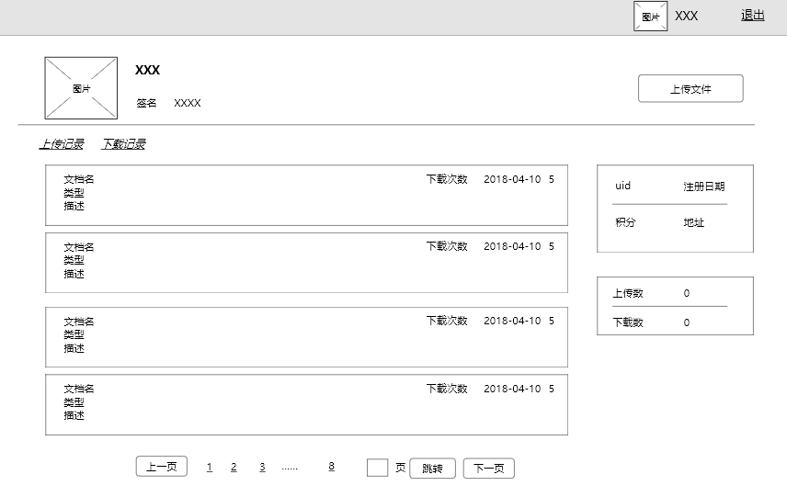The width and height of the screenshot is (787, 486).
Task: Click the large profile picture placeholder
Action: pyautogui.click(x=81, y=88)
